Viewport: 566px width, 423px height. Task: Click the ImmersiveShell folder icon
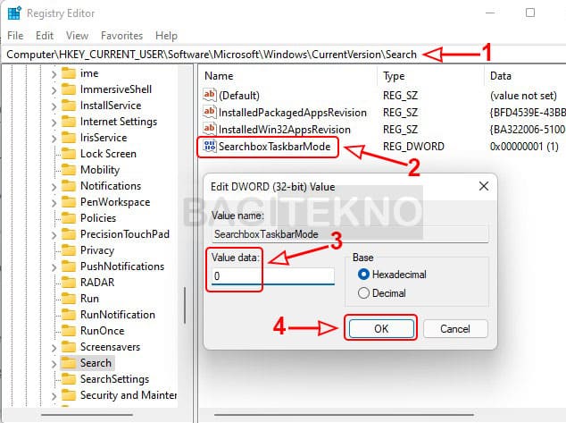tap(68, 89)
